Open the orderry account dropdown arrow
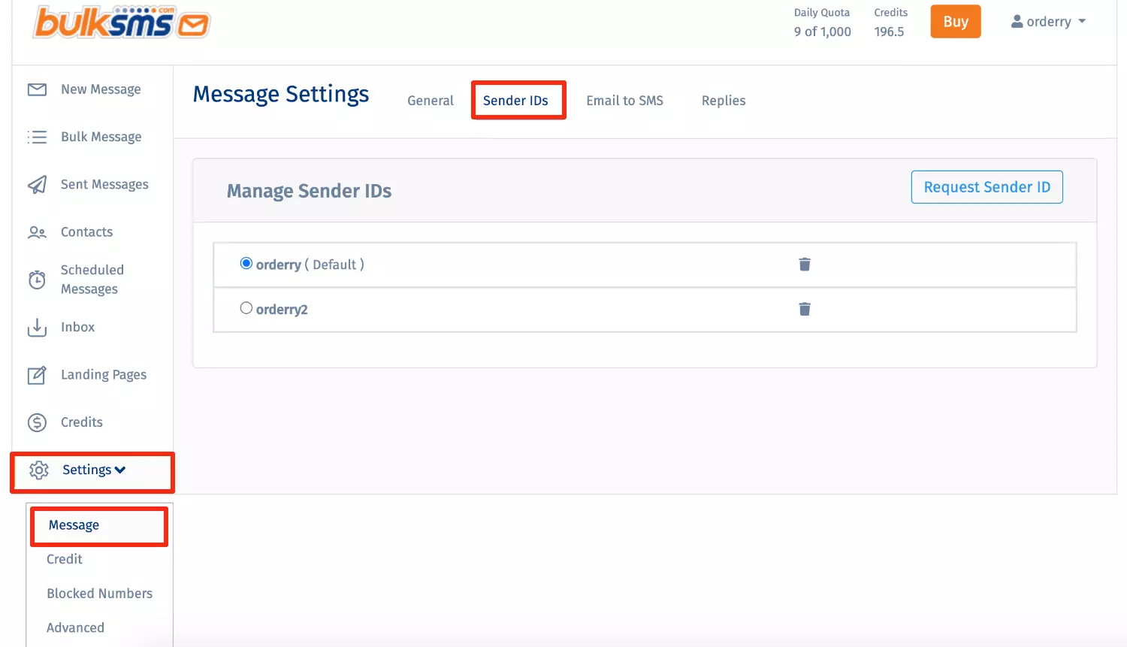The height and width of the screenshot is (647, 1127). tap(1082, 22)
